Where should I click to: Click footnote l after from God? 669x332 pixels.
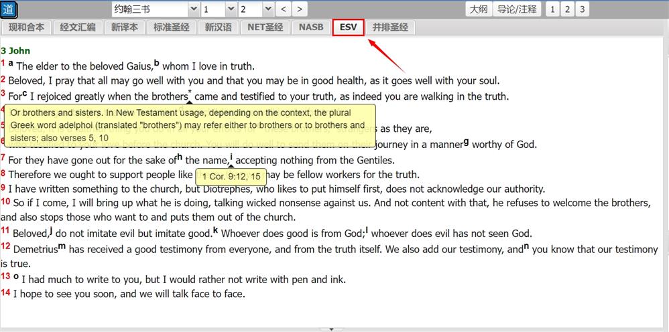coord(367,230)
